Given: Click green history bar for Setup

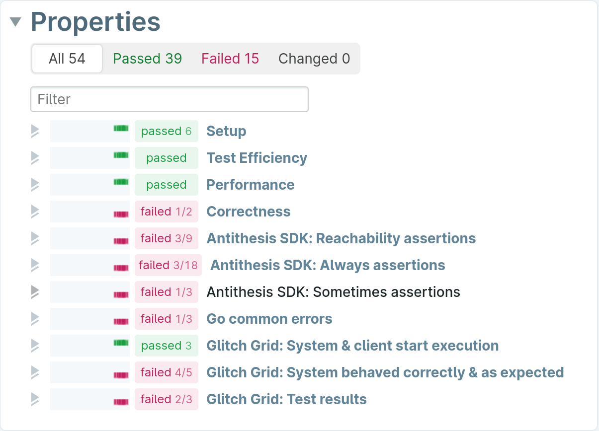Looking at the screenshot, I should tap(121, 128).
